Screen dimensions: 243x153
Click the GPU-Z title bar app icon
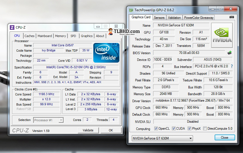(x=131, y=10)
